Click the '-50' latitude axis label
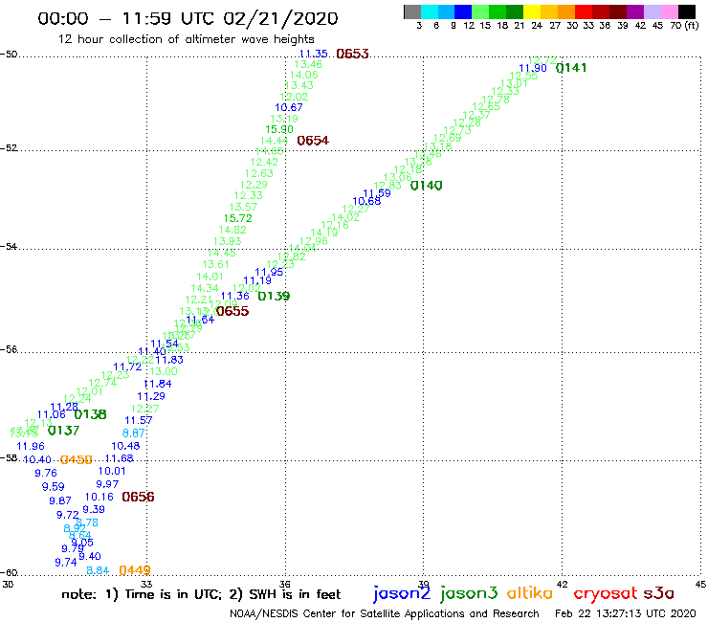 point(9,55)
